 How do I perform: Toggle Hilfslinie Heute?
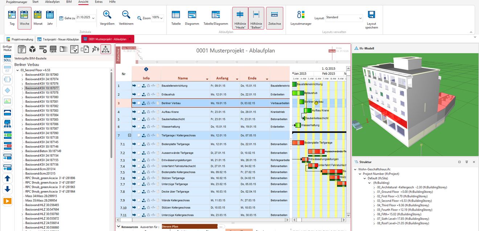pyautogui.click(x=240, y=18)
